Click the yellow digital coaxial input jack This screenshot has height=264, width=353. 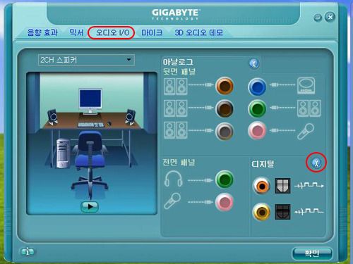tap(261, 212)
